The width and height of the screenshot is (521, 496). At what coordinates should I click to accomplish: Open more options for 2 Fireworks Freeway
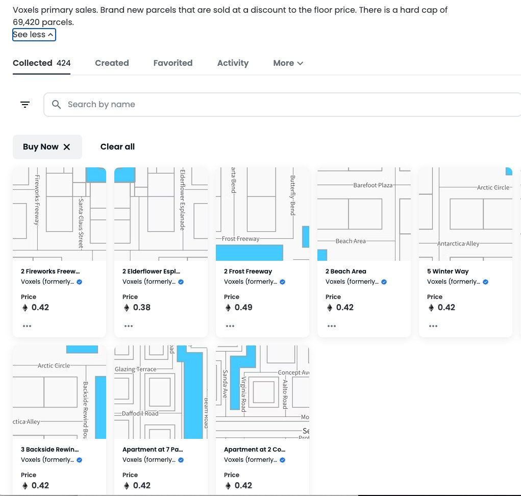[27, 326]
